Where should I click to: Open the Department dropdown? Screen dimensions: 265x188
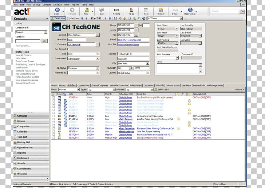[x=98, y=59]
